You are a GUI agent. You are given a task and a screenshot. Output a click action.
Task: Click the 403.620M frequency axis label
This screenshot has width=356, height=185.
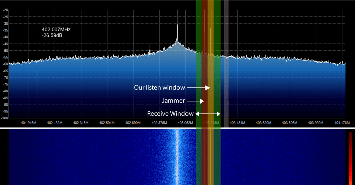pyautogui.click(x=263, y=123)
